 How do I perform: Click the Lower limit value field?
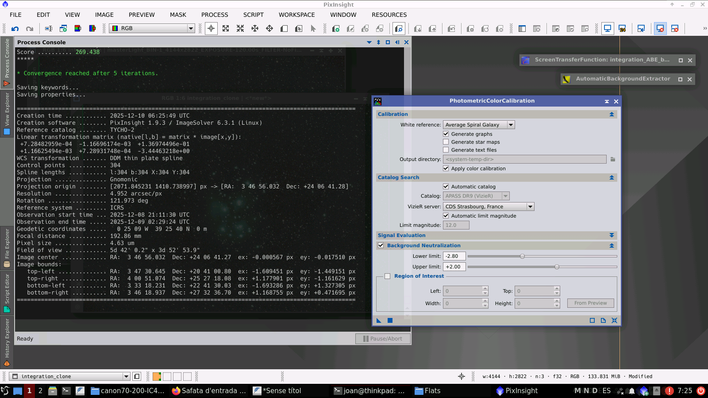[x=454, y=256]
